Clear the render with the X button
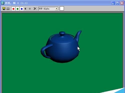 [35, 9]
